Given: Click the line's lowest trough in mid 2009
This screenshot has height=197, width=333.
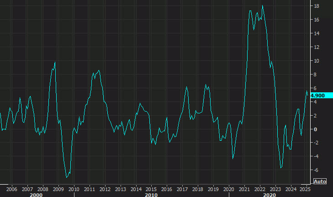Looking at the screenshot, I should coord(67,177).
